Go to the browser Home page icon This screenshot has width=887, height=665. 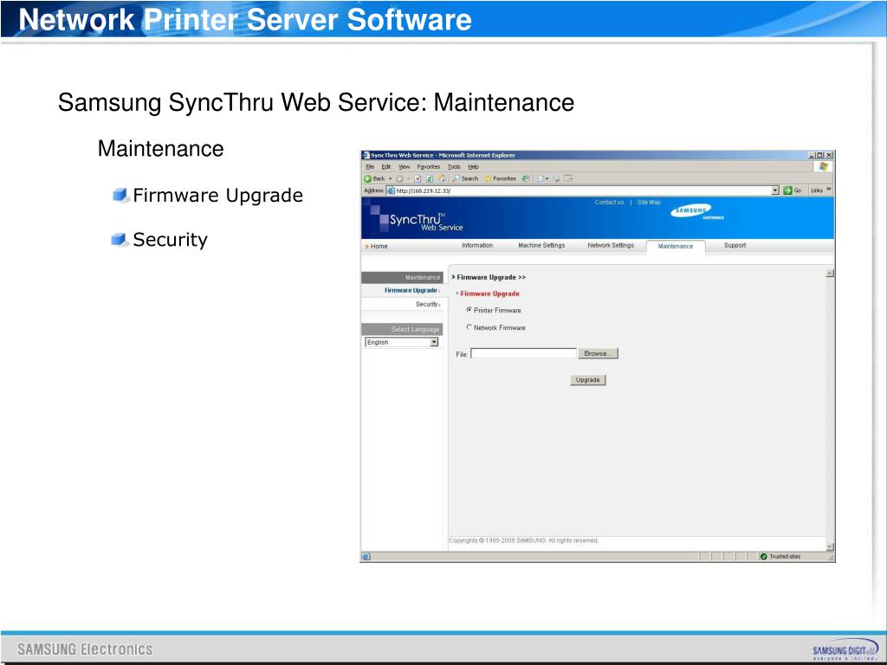(x=441, y=178)
